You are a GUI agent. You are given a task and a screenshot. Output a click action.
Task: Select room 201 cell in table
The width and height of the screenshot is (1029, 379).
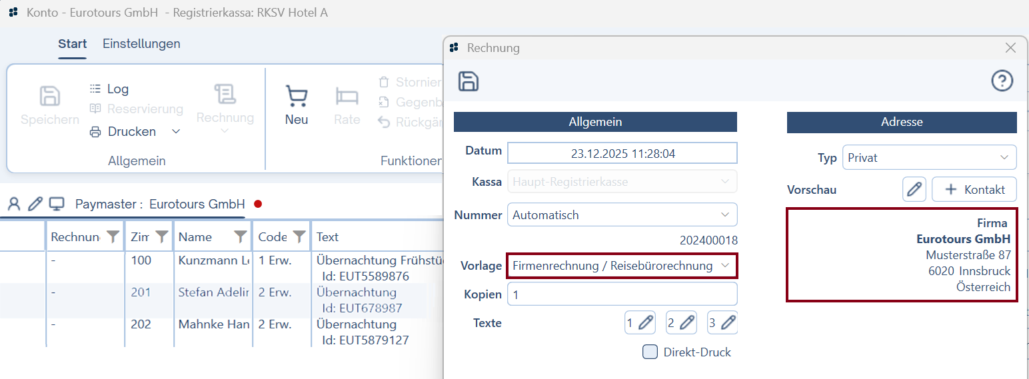click(149, 299)
